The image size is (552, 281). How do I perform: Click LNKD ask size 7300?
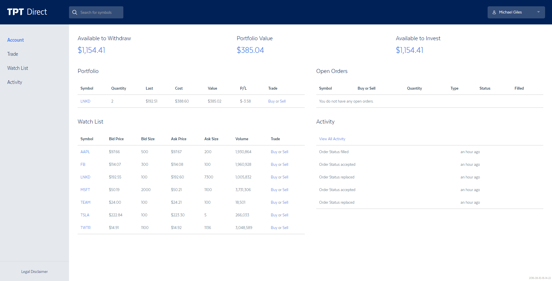point(209,177)
